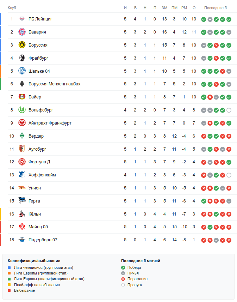Select the Borussia Dortmund BVB logo
237x302 pixels.
[x=22, y=45]
